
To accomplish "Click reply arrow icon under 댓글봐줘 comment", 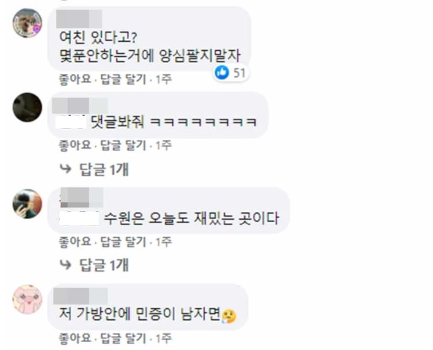I will tap(65, 168).
